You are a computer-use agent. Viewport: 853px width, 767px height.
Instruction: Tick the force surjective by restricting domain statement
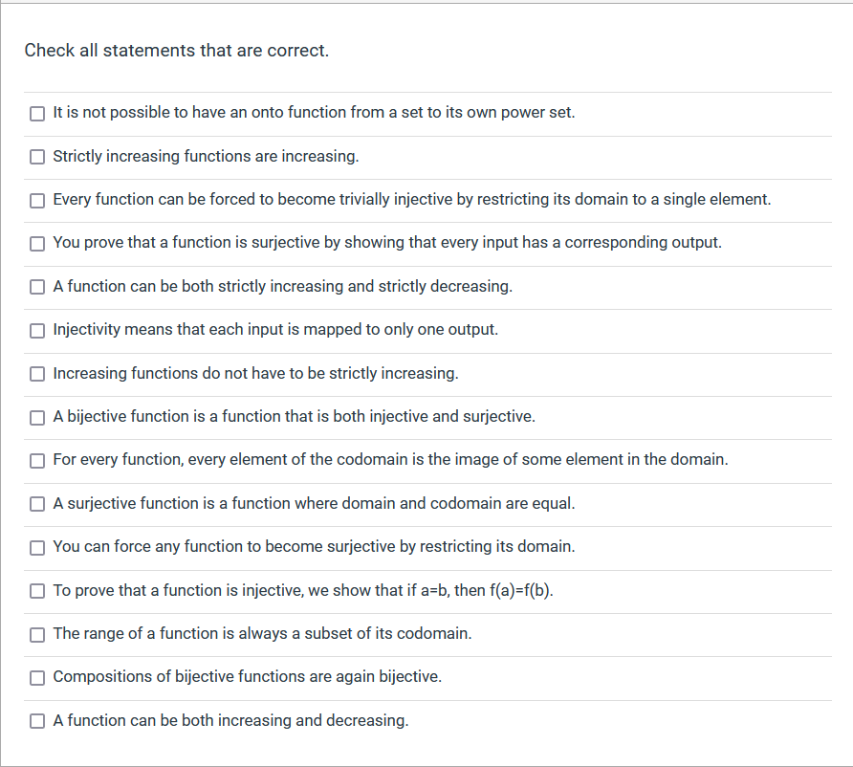coord(36,547)
